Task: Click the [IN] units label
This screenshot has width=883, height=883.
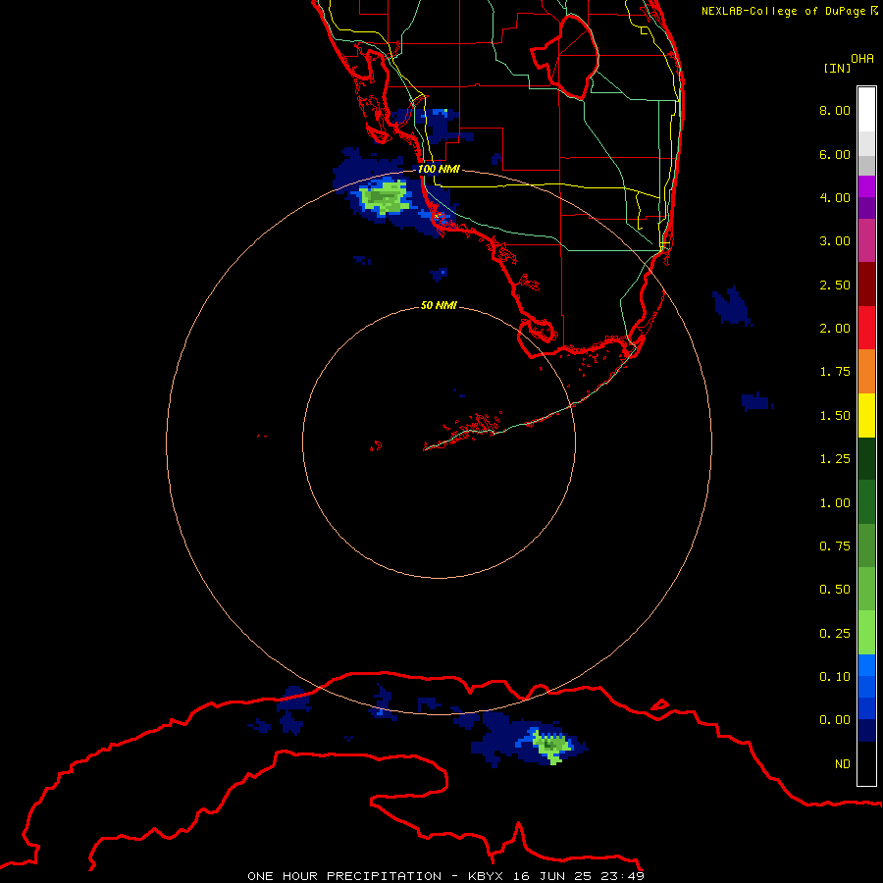Action: (x=837, y=68)
